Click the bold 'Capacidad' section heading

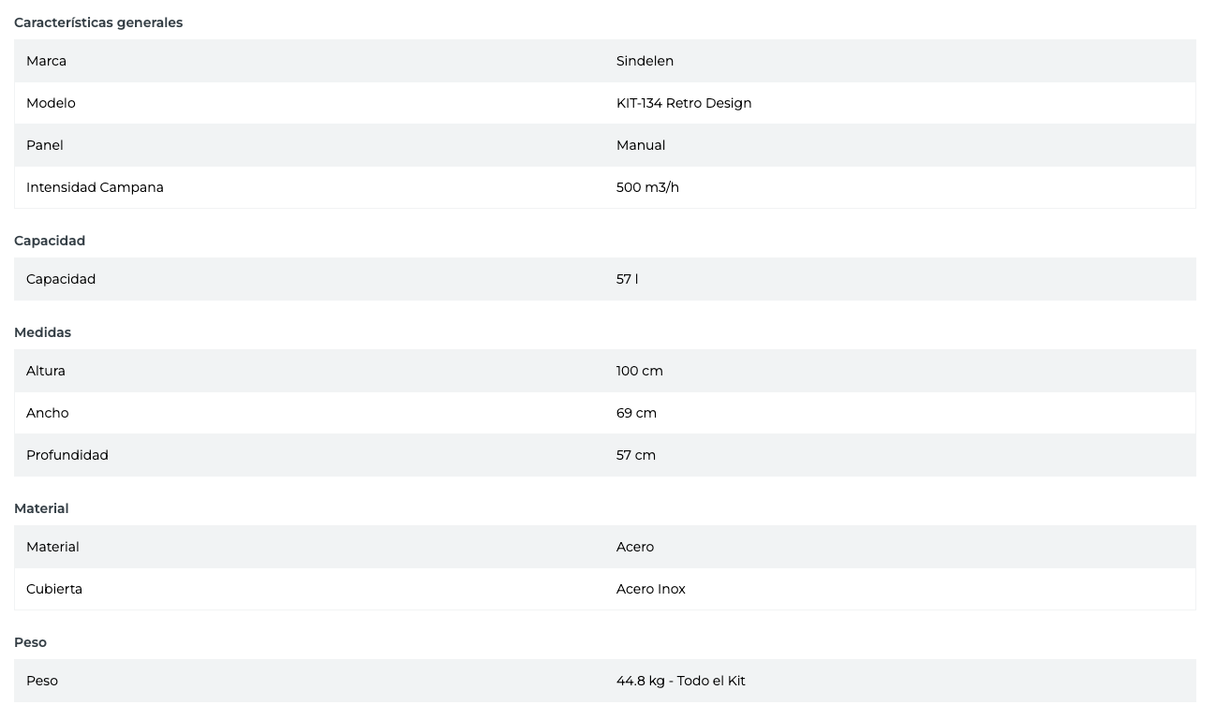pyautogui.click(x=50, y=241)
